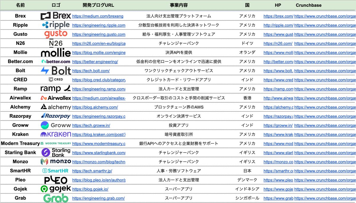Open the Crunchbase link in the Brex row
Viewport: 356px width, 203px height.
[325, 16]
